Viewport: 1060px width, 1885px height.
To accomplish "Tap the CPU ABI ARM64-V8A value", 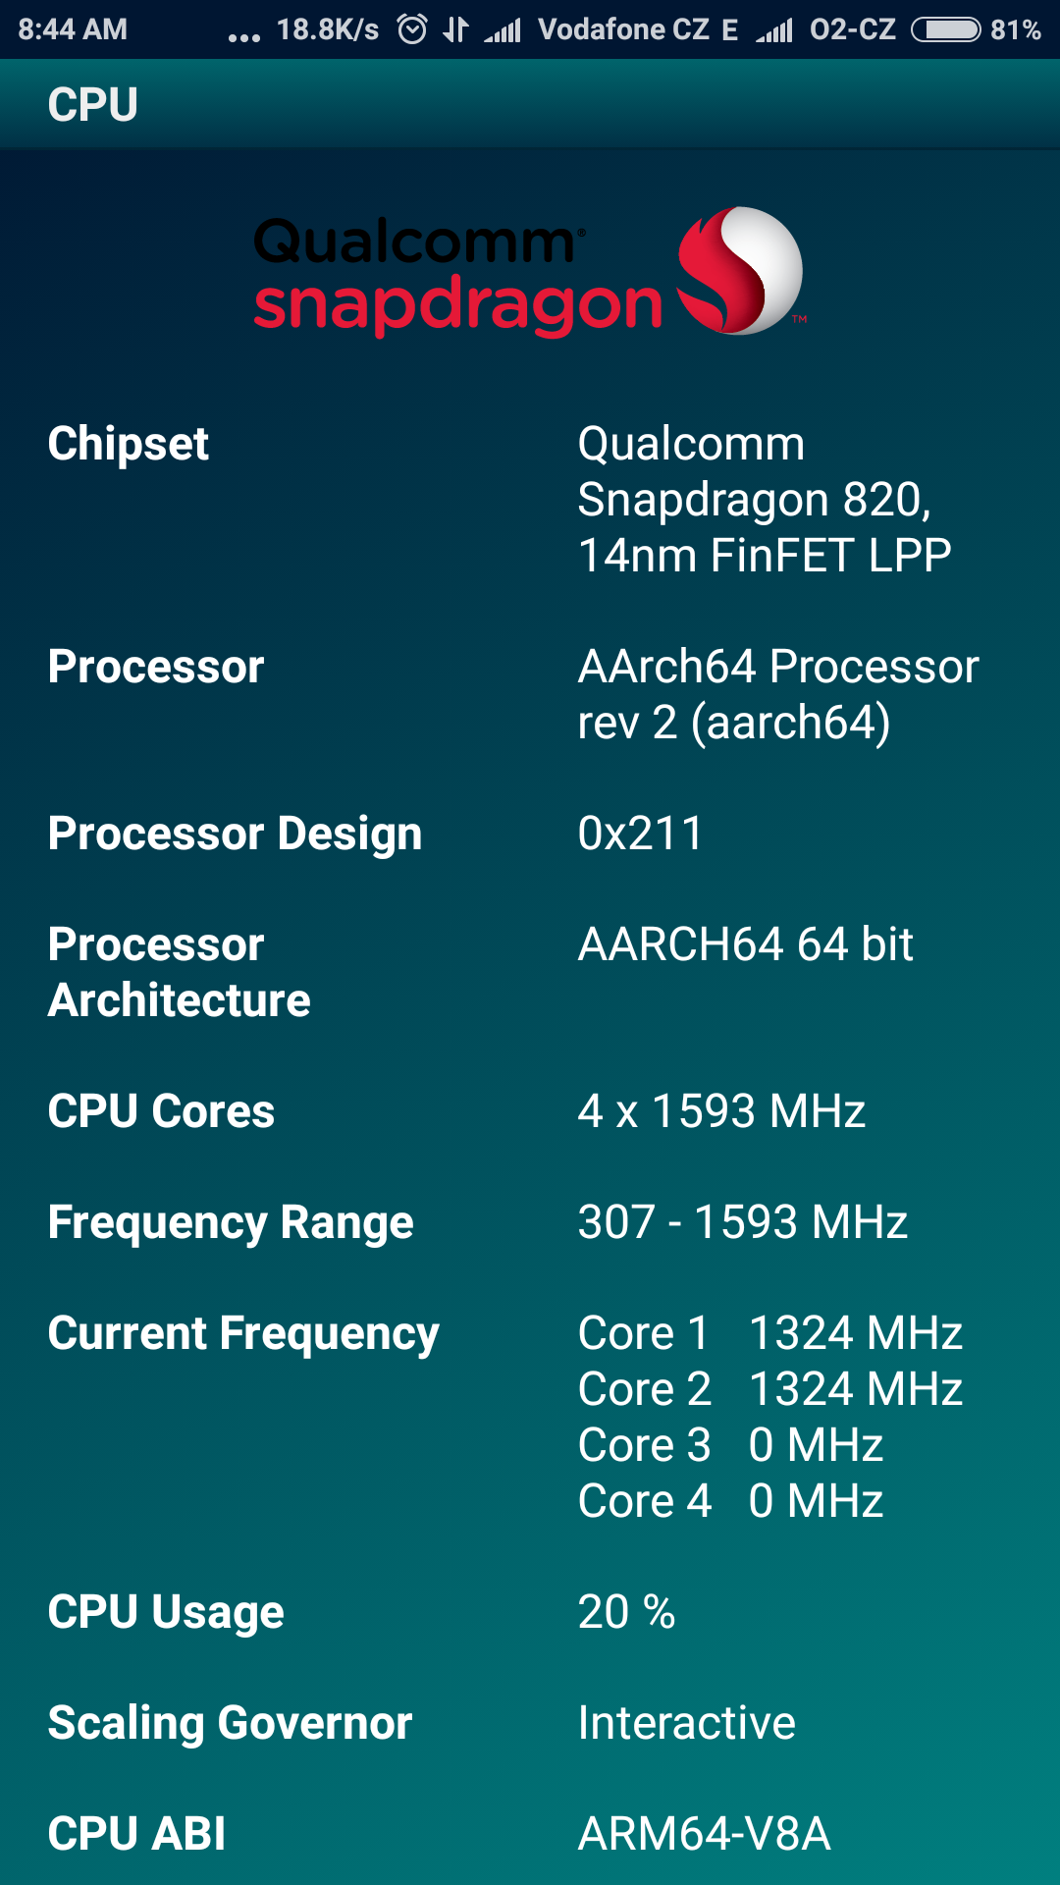I will click(704, 1834).
